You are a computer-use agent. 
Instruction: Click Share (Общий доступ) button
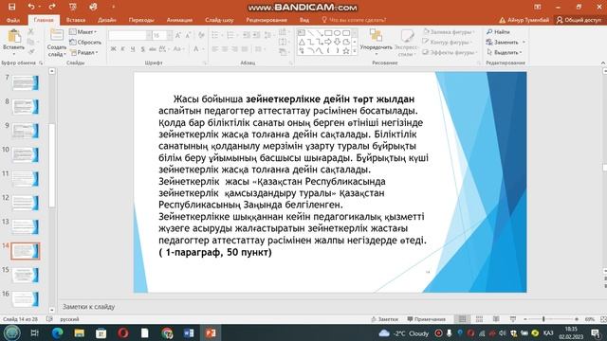(579, 20)
